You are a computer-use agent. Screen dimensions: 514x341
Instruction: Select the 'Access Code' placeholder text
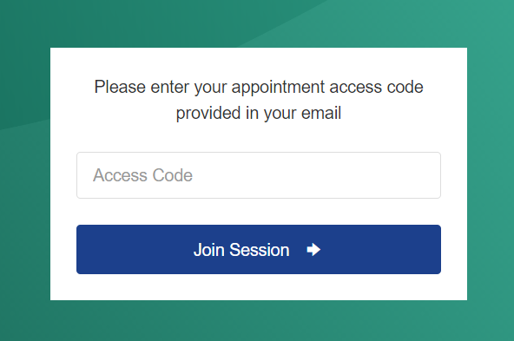pyautogui.click(x=142, y=175)
